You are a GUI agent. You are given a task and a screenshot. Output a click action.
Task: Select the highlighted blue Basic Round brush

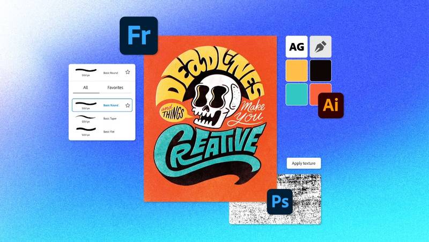click(x=102, y=105)
